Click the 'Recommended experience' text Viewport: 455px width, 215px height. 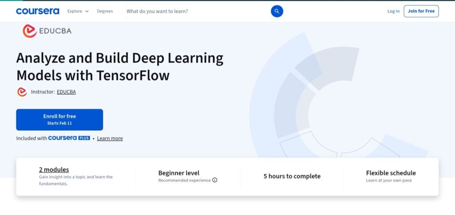(x=184, y=180)
